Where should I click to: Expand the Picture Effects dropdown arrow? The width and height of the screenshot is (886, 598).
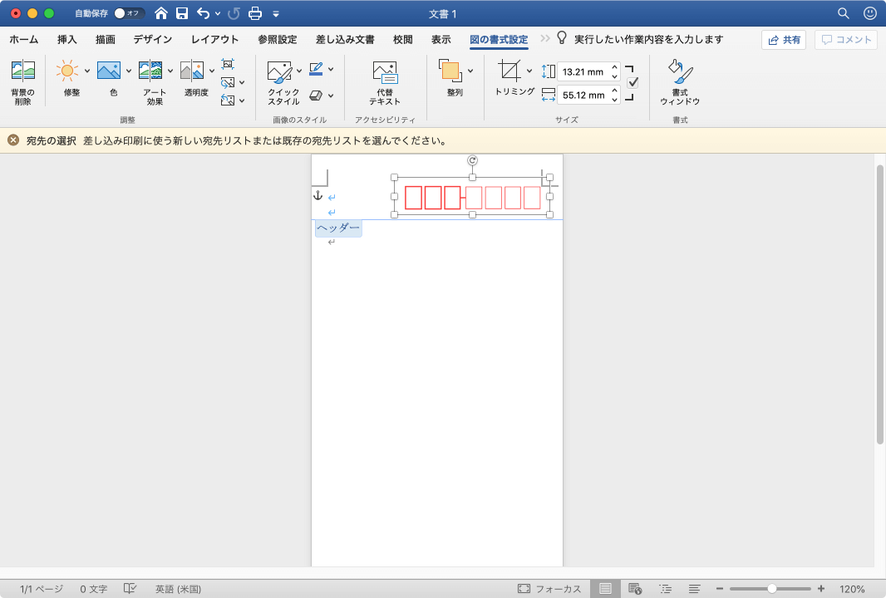pos(331,96)
